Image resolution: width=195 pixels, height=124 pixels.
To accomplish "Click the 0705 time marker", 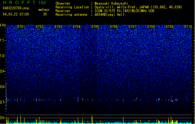I will tap(95, 27).
